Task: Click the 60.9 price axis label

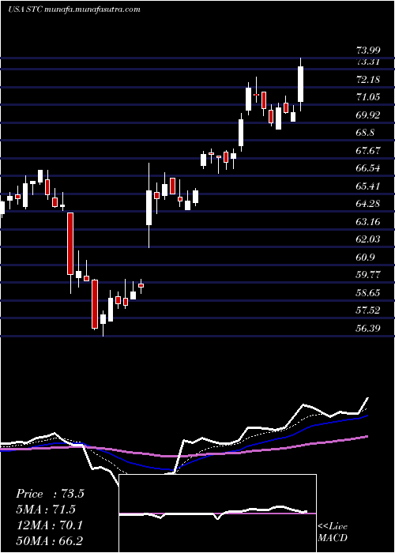Action: tap(366, 258)
